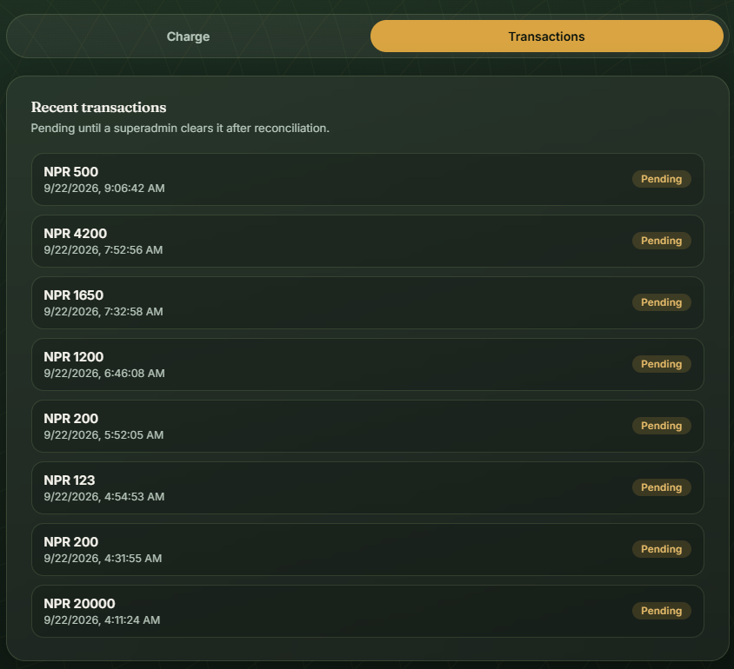This screenshot has width=734, height=669.
Task: Click the Pending badge on NPR 4200
Action: click(661, 241)
